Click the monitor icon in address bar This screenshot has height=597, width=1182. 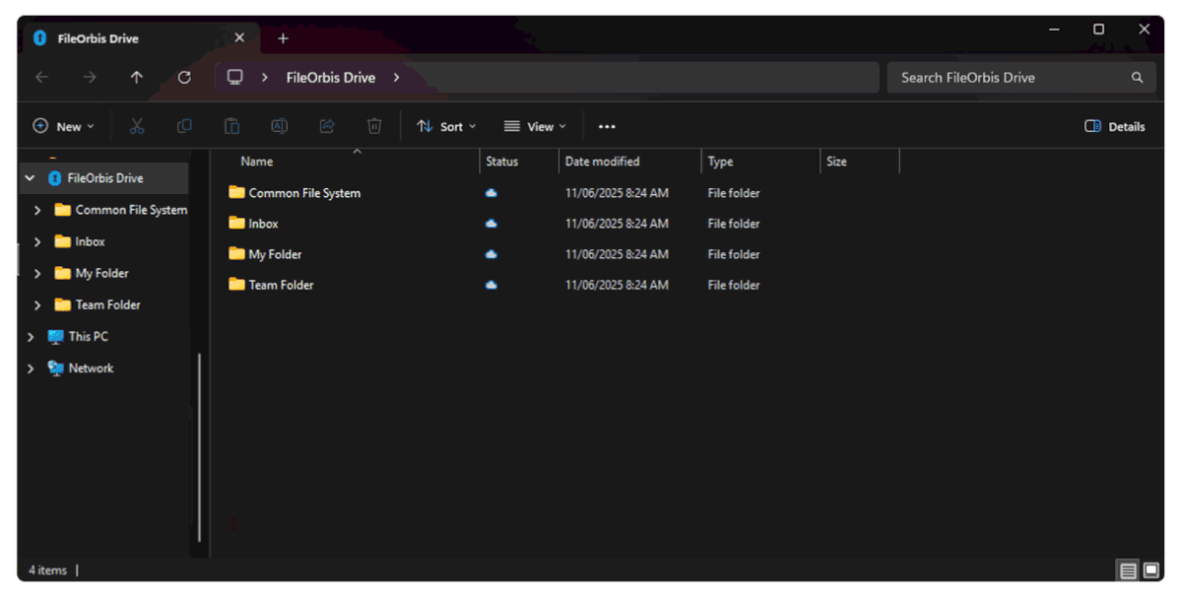click(x=234, y=77)
